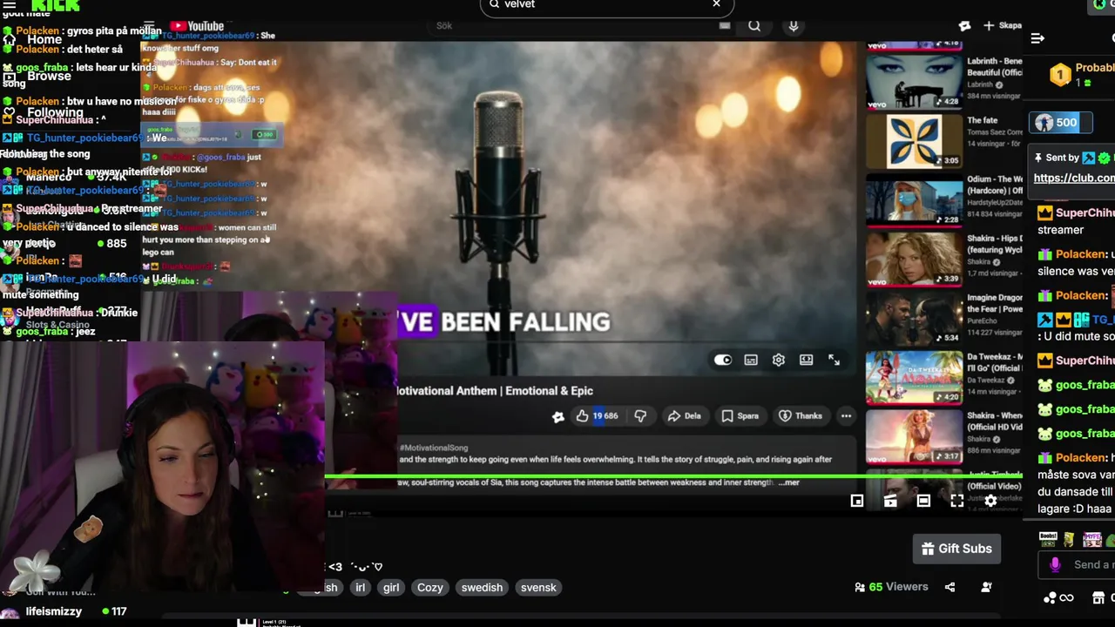Click the Spara save button
This screenshot has width=1115, height=627.
tap(740, 416)
